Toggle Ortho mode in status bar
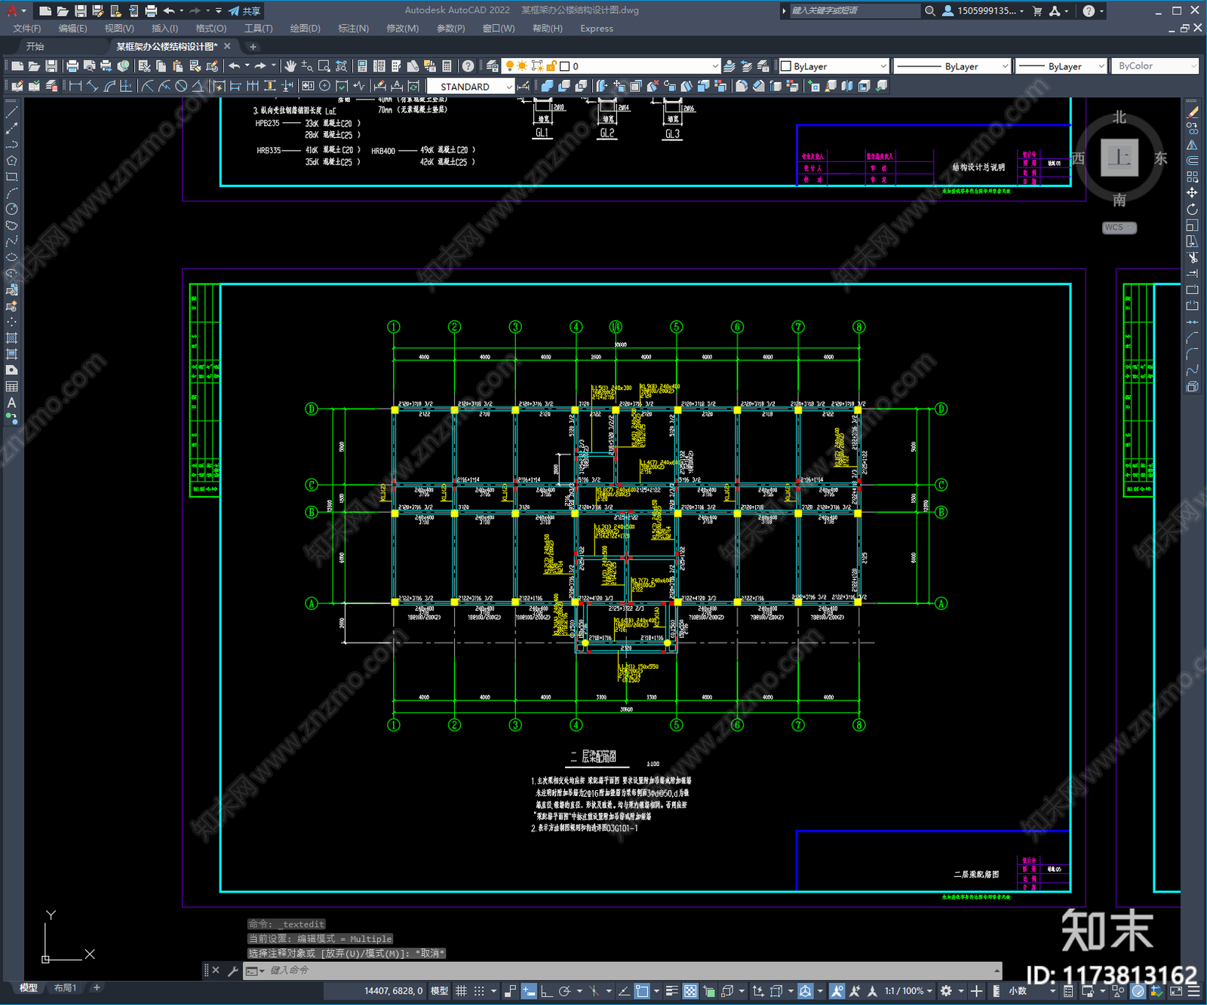The height and width of the screenshot is (1005, 1207). point(546,991)
